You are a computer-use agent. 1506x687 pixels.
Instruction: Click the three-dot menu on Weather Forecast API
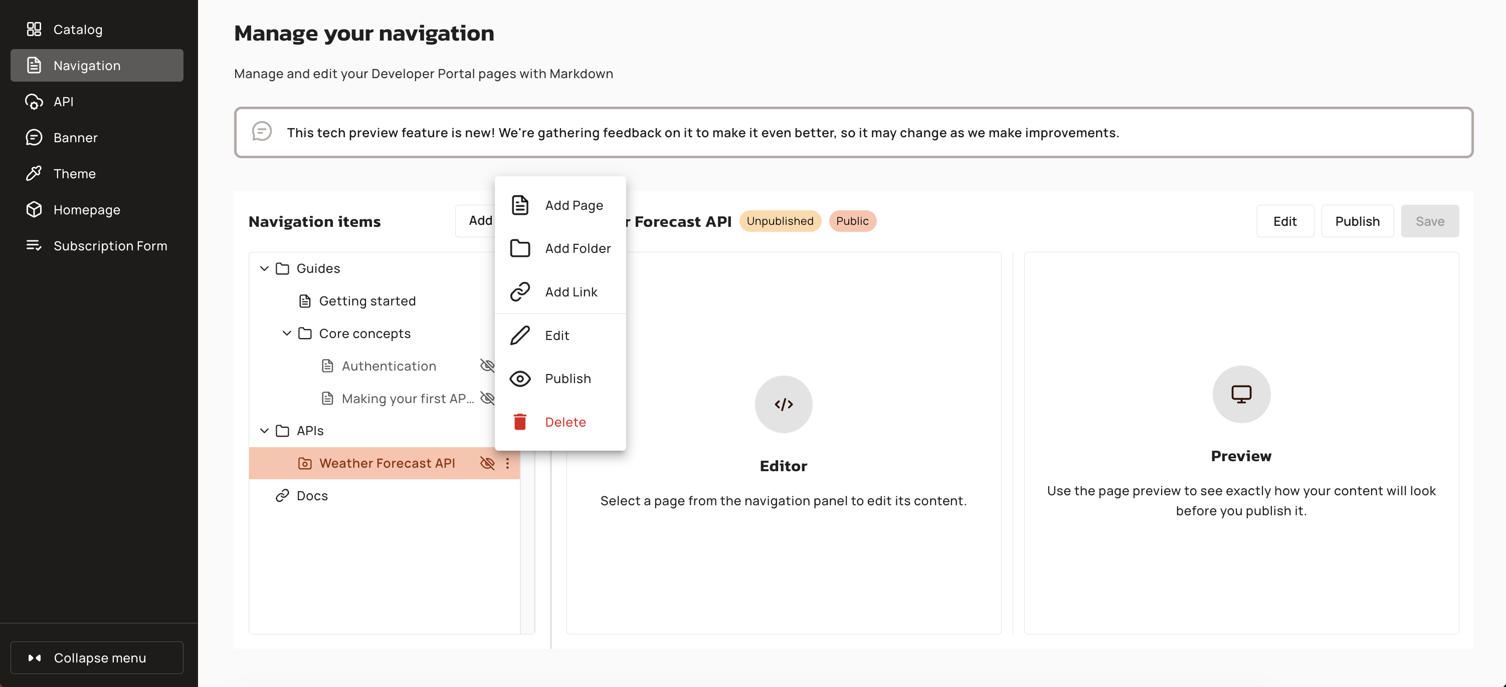[507, 463]
